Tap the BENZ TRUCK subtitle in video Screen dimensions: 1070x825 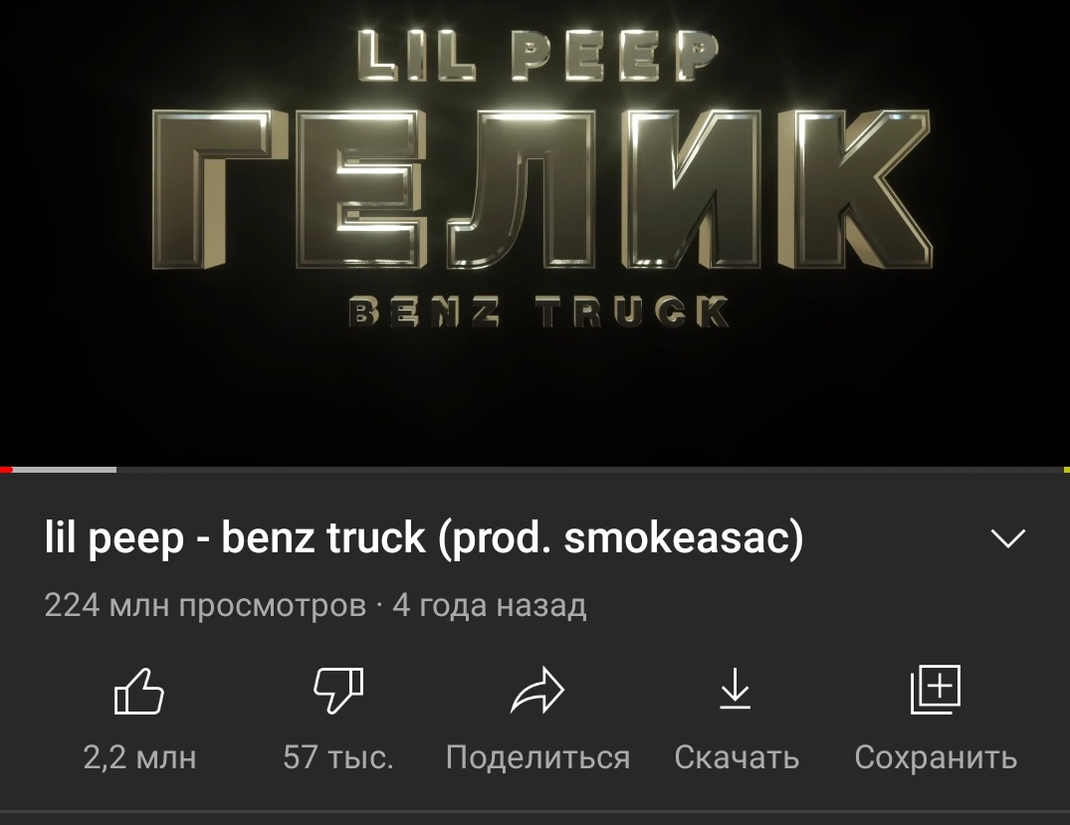click(x=538, y=311)
